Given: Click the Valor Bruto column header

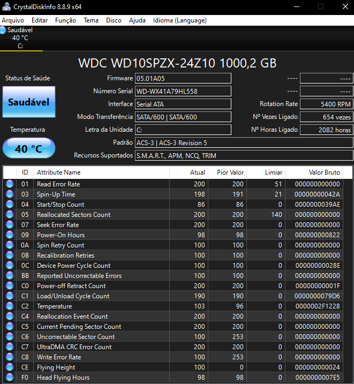Looking at the screenshot, I should [x=314, y=172].
